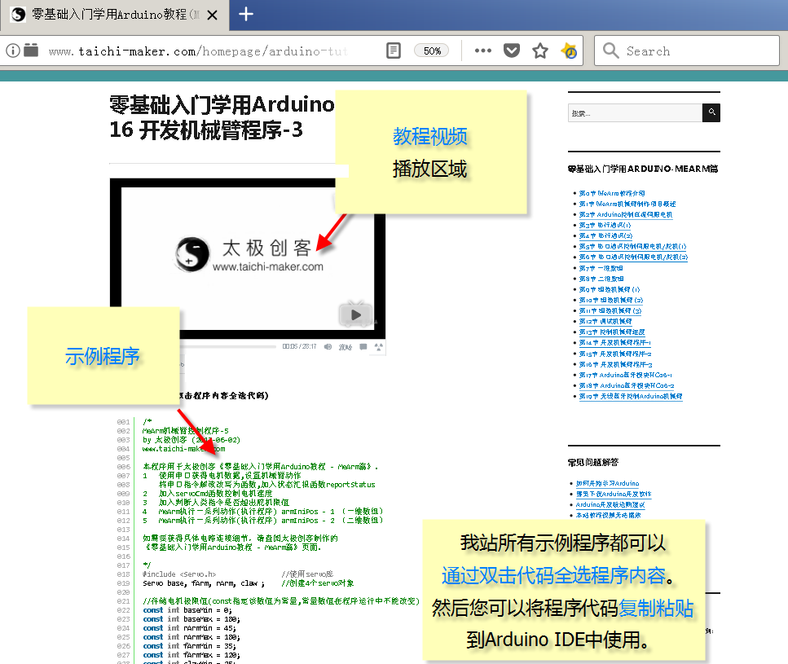Image resolution: width=788 pixels, height=664 pixels.
Task: Close the Arduino tutorial browser tab
Action: (213, 15)
